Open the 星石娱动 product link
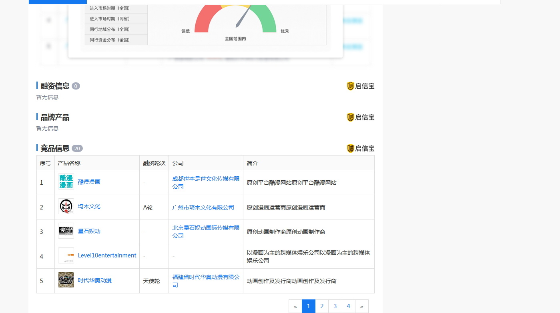Screen dimensions: 560x313 pyautogui.click(x=89, y=231)
